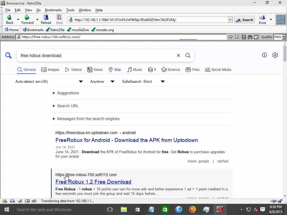Open the Tools menu
Screen dimensions: 287x215
coord(70,10)
